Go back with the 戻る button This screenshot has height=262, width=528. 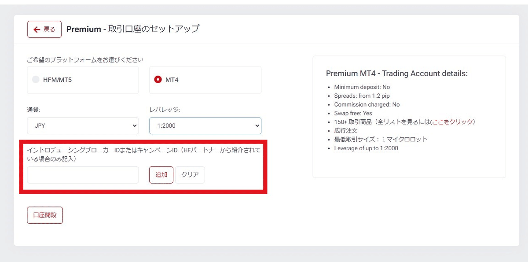pos(44,30)
